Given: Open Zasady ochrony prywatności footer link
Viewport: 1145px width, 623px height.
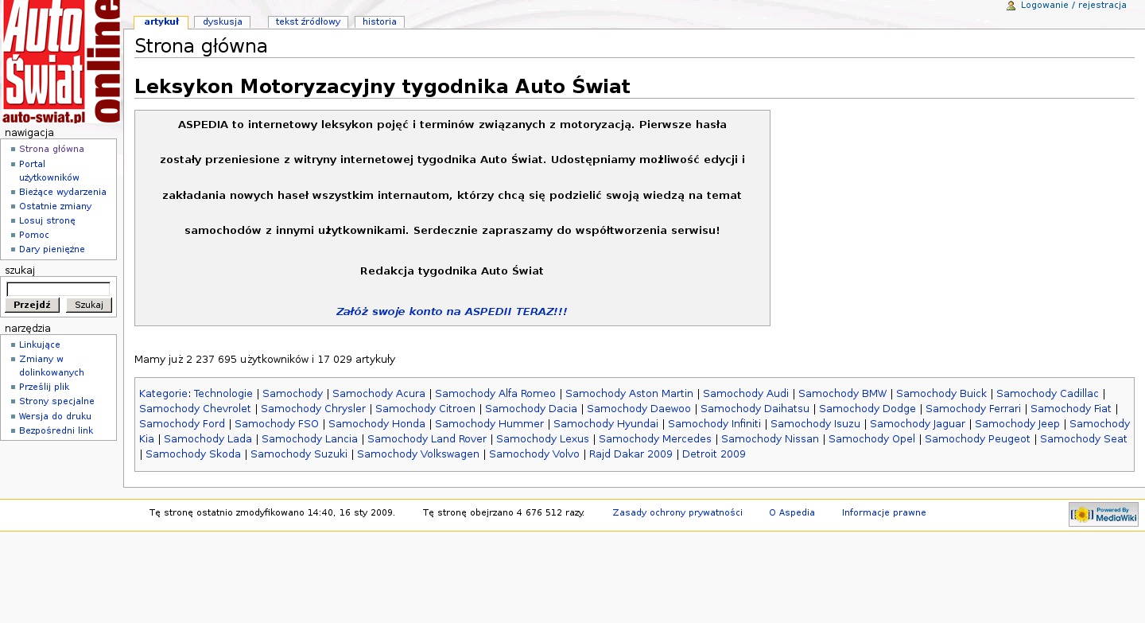Looking at the screenshot, I should 677,513.
